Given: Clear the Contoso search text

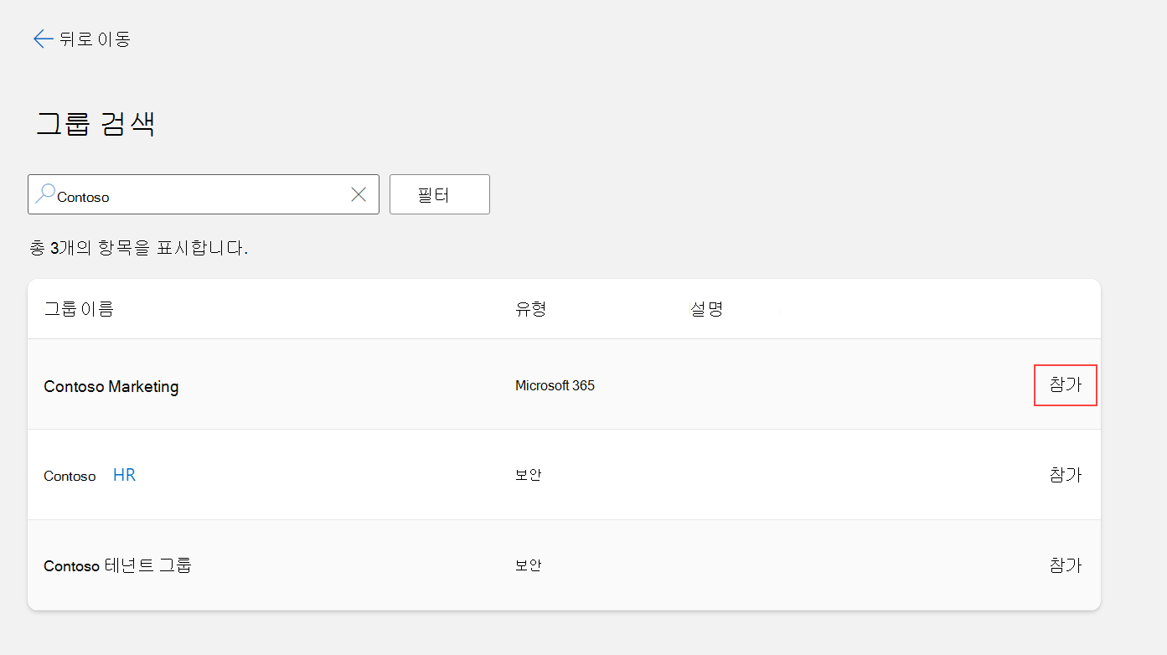Looking at the screenshot, I should (359, 194).
